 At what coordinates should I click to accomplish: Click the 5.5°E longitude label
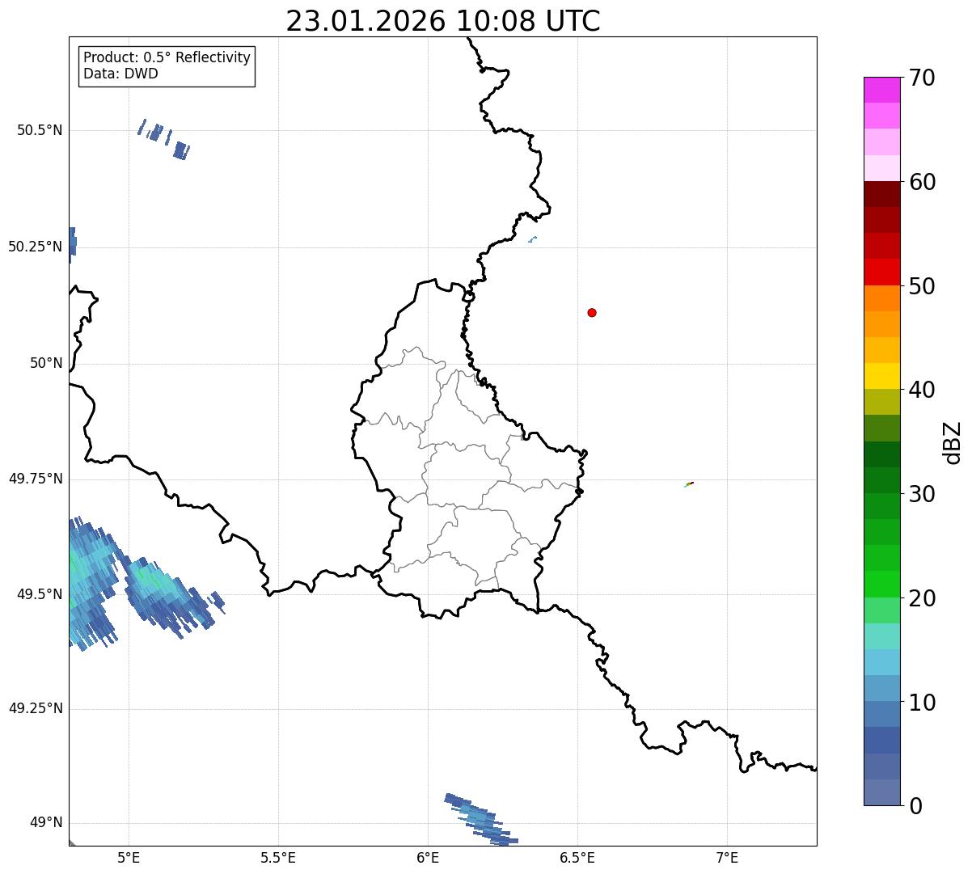click(278, 857)
